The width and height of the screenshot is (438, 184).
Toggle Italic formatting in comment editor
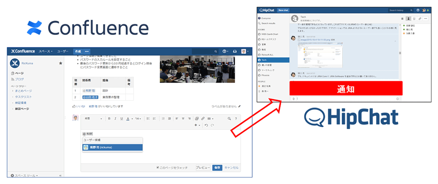[115, 118]
